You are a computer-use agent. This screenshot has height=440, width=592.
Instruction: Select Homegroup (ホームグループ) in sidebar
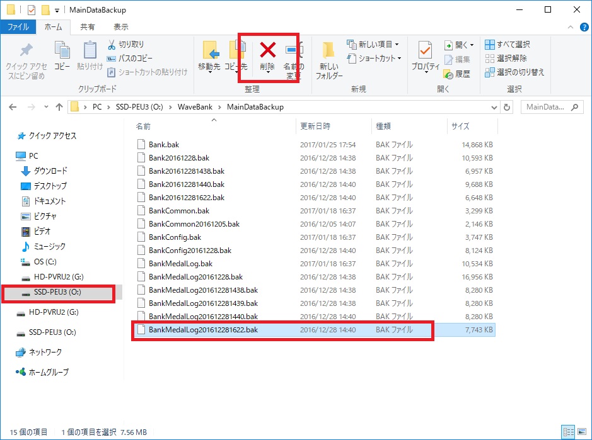click(42, 372)
